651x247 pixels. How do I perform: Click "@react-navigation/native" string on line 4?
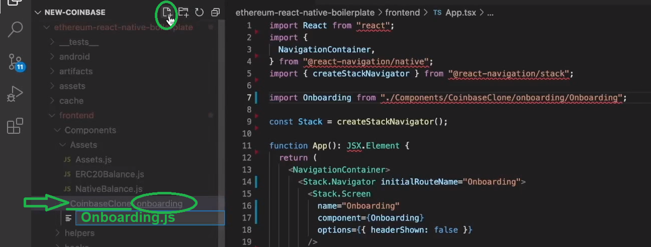pos(366,62)
